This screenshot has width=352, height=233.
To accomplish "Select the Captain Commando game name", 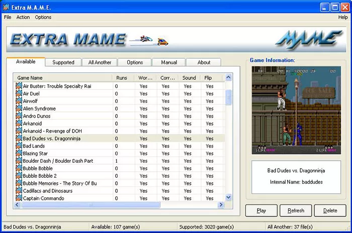I will point(44,198).
